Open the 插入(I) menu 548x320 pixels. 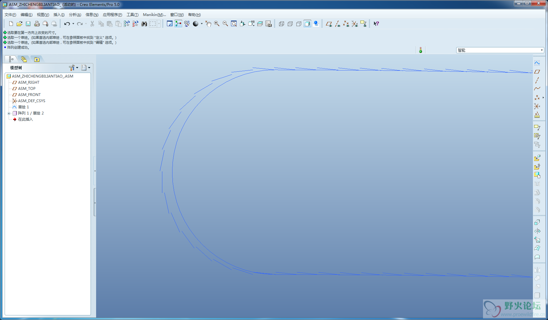click(59, 15)
